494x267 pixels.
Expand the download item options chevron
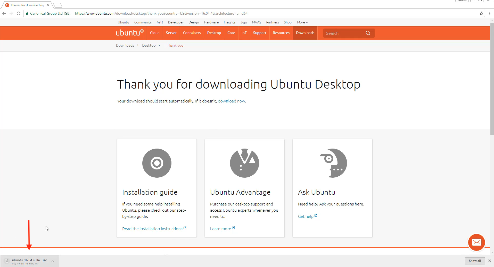click(53, 261)
